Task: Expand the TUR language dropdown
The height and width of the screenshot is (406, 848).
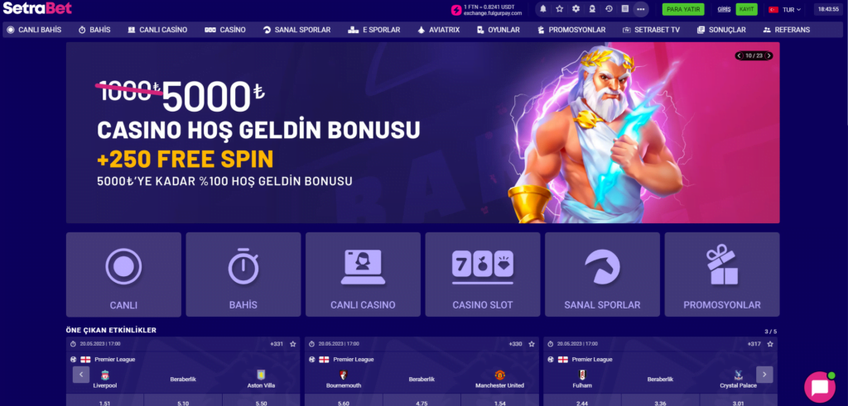Action: tap(785, 9)
